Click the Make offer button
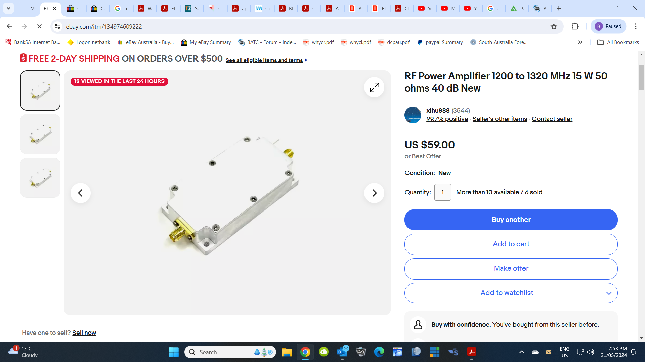The width and height of the screenshot is (645, 362). click(511, 269)
